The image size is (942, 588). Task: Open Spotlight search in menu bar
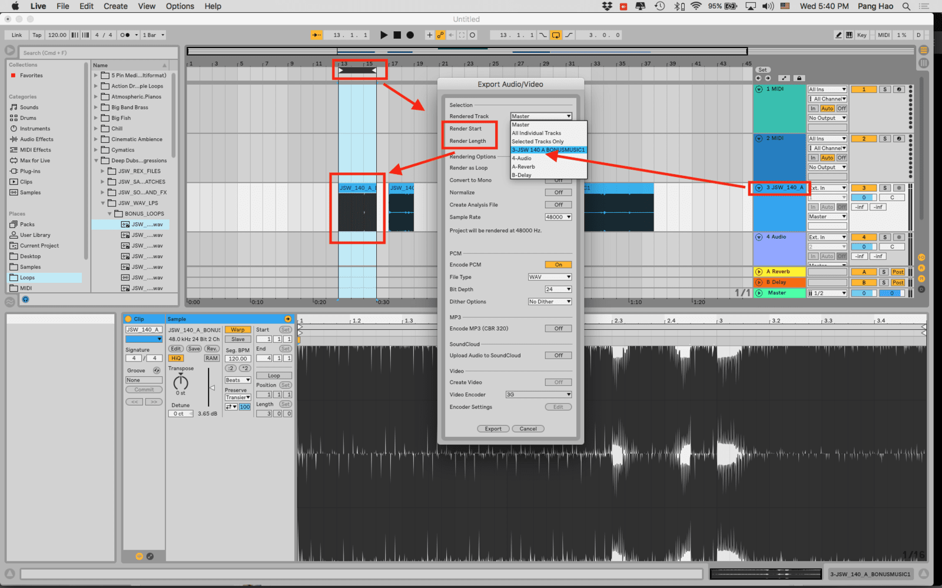(907, 6)
